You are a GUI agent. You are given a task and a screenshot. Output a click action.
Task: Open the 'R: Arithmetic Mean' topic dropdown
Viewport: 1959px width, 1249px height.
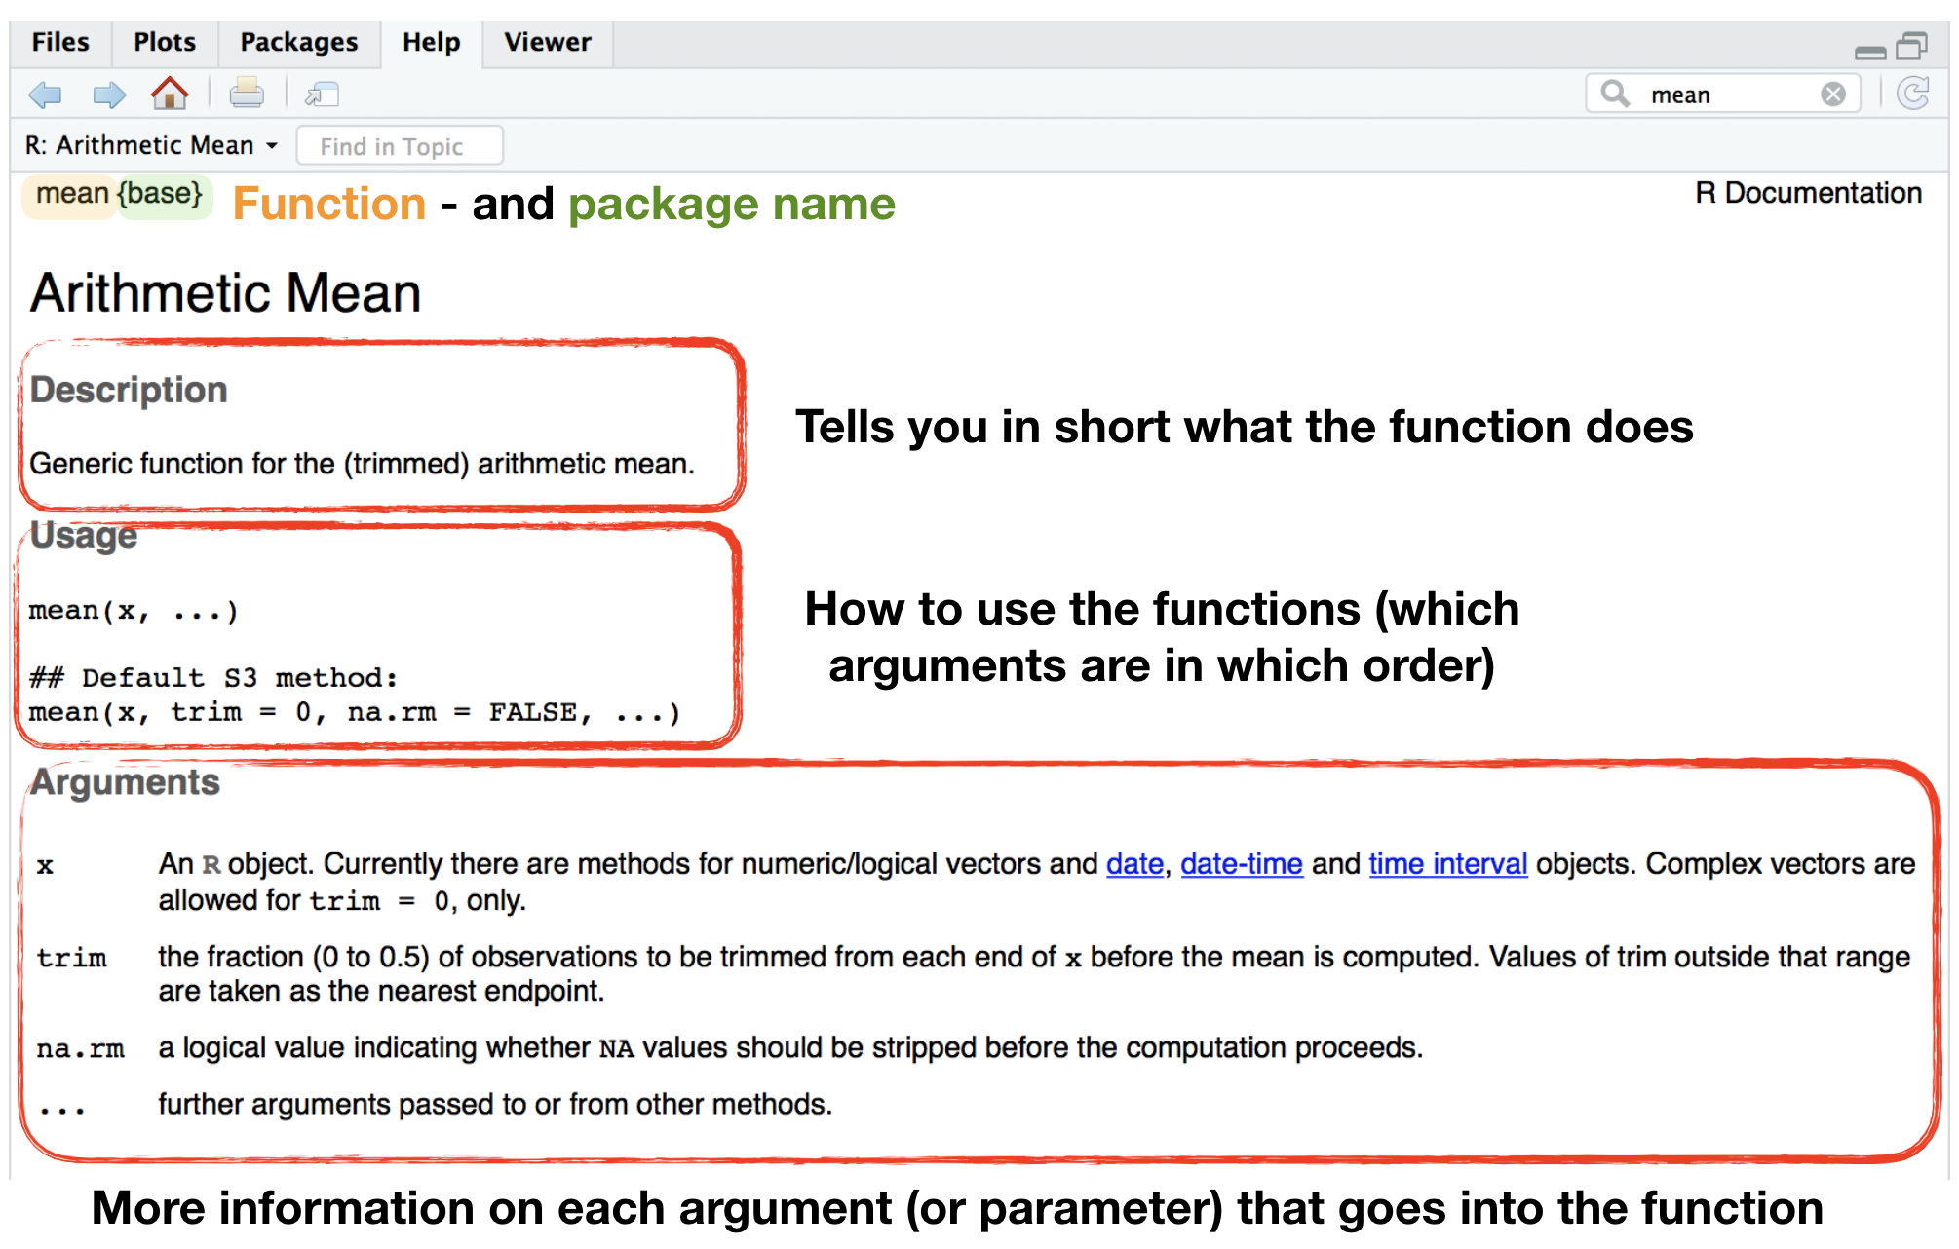click(x=152, y=145)
